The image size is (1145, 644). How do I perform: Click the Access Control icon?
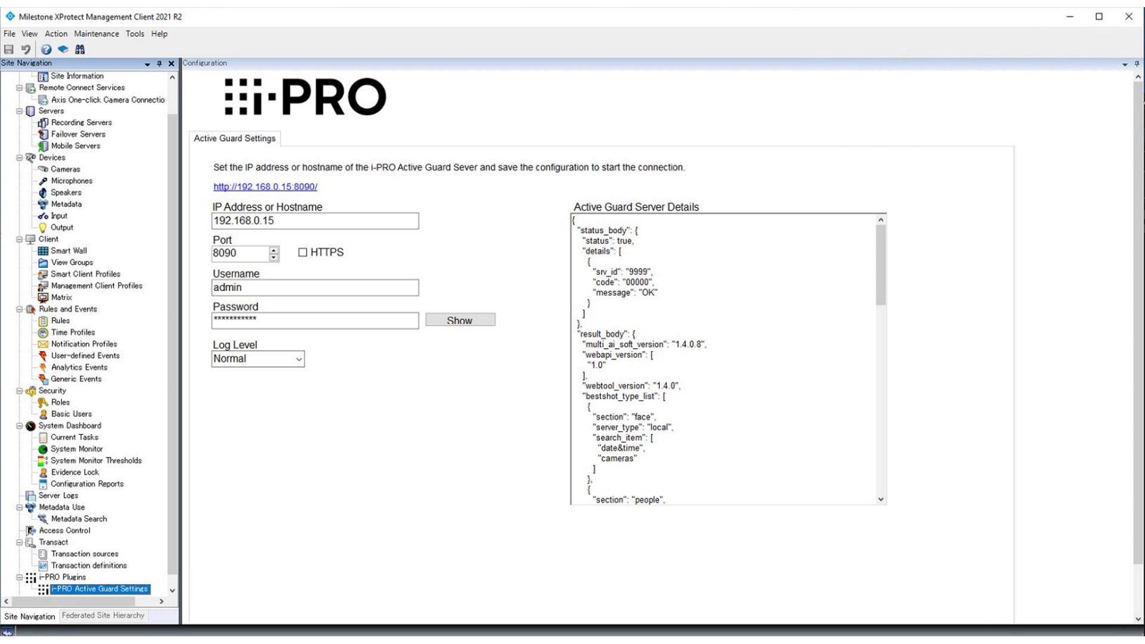tap(32, 530)
